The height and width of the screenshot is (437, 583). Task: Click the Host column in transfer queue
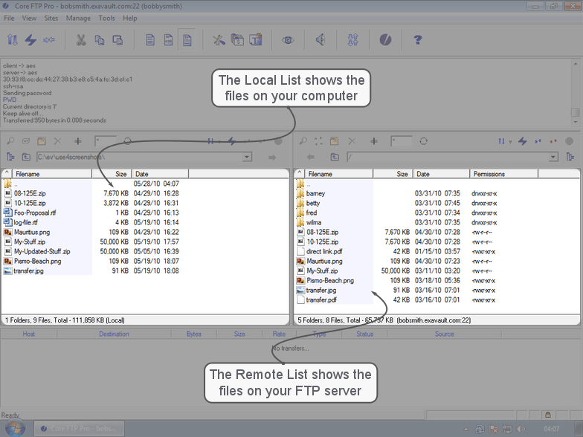coord(28,334)
